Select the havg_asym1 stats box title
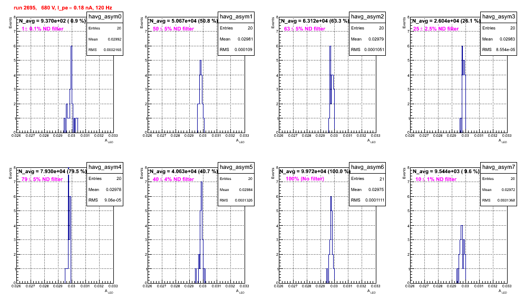This screenshot has height=301, width=525. tap(236, 16)
